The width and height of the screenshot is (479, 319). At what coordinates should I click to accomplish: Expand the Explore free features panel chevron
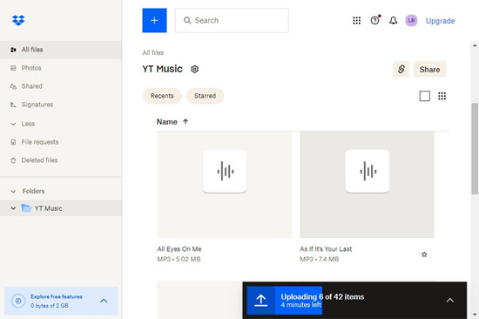104,301
